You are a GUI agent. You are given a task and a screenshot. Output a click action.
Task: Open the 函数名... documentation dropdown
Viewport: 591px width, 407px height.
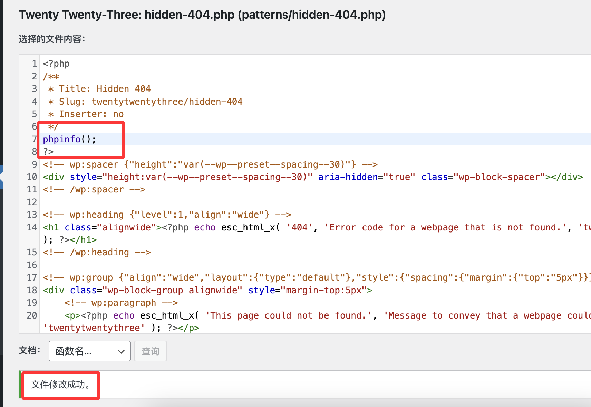pyautogui.click(x=89, y=351)
